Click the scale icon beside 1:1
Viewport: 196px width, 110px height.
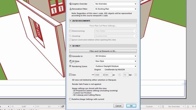[x=38, y=106]
